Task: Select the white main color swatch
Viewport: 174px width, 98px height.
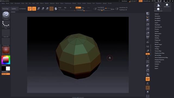Action: point(8,69)
